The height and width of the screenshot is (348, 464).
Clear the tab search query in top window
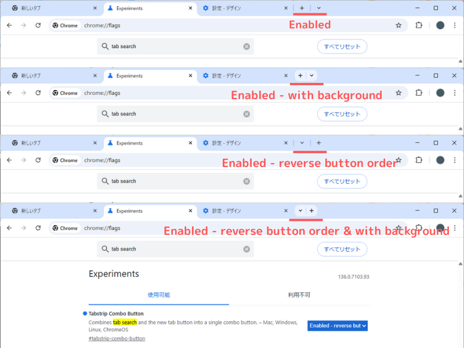tap(246, 46)
